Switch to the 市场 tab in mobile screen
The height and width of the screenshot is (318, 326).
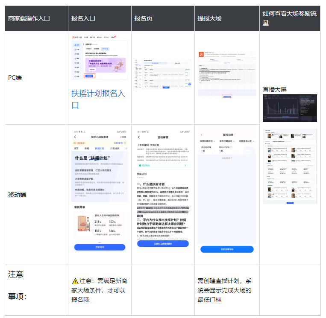(87, 148)
